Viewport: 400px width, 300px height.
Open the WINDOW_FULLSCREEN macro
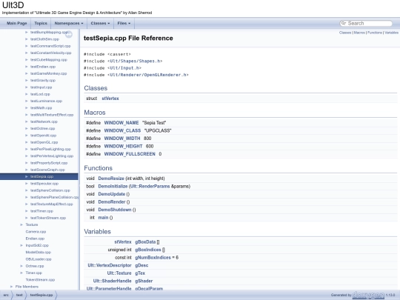[130, 154]
